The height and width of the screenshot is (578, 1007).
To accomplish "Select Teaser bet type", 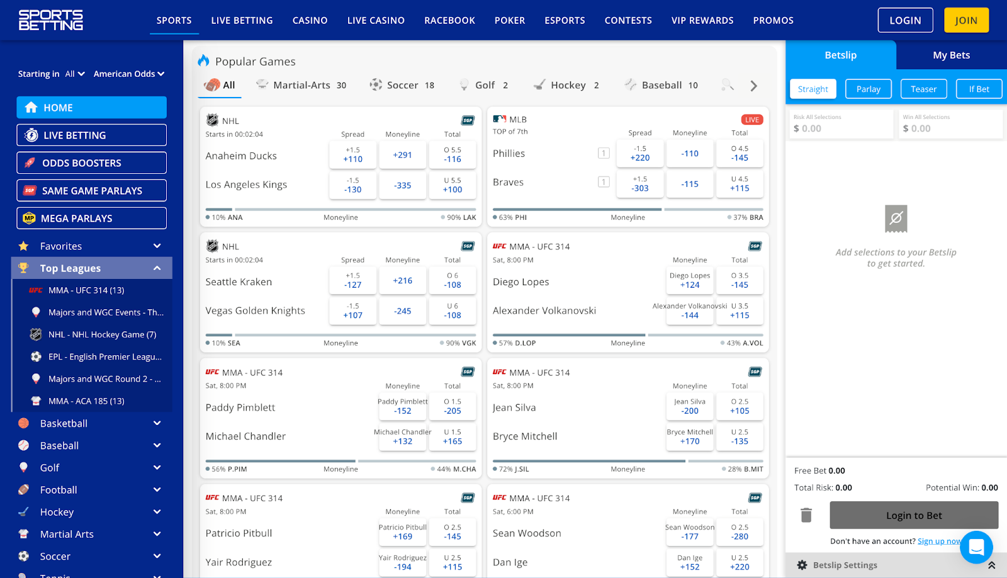I will pyautogui.click(x=923, y=89).
